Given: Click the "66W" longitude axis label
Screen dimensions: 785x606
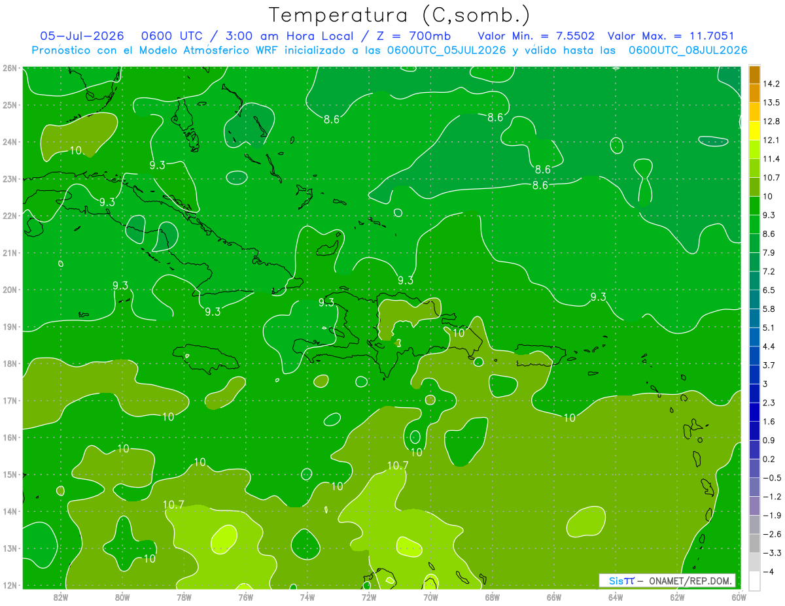Looking at the screenshot, I should click(553, 596).
